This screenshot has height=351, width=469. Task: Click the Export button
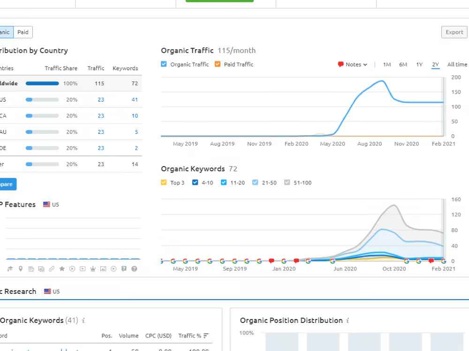click(454, 32)
